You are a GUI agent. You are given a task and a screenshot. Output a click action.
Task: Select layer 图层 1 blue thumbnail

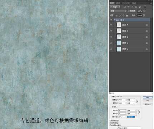coord(119,43)
